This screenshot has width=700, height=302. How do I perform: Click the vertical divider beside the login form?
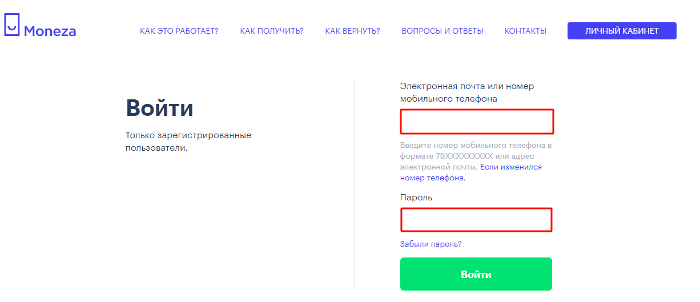point(354,186)
